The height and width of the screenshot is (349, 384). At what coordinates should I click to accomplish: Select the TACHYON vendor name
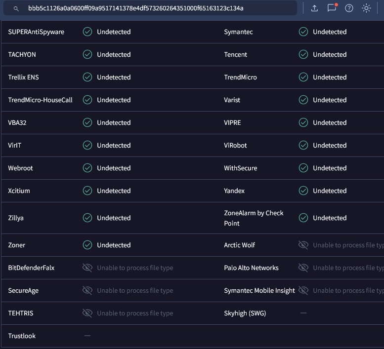pos(22,54)
